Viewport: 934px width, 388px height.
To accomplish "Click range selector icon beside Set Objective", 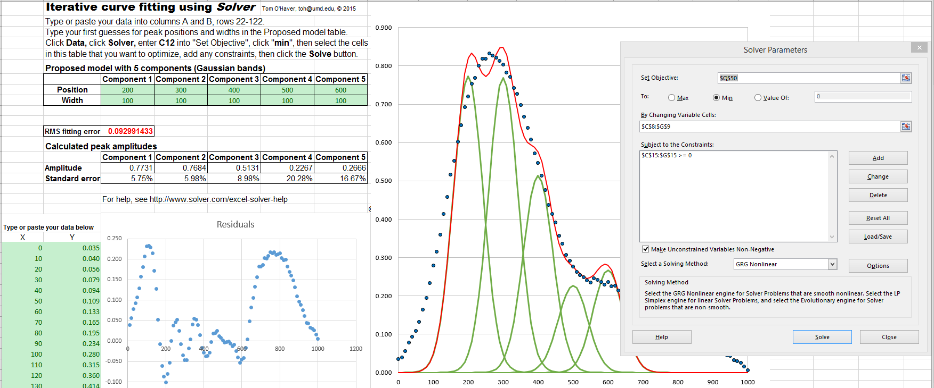I will tap(906, 78).
